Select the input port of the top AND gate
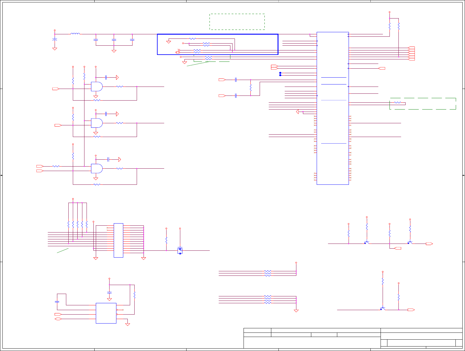This screenshot has width=465, height=351. (56, 89)
